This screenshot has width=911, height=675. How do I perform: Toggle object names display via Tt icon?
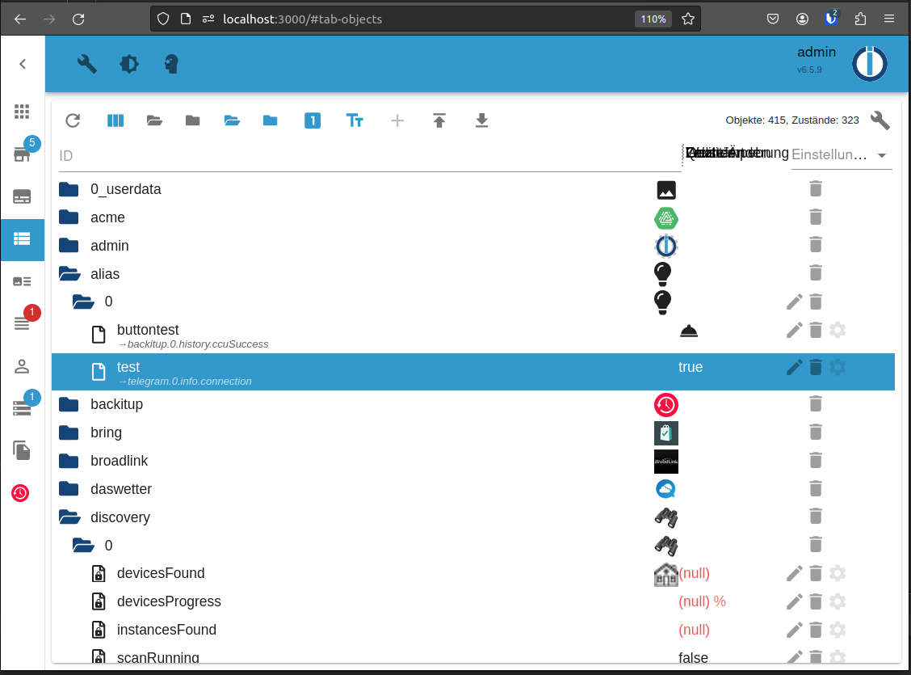[355, 120]
